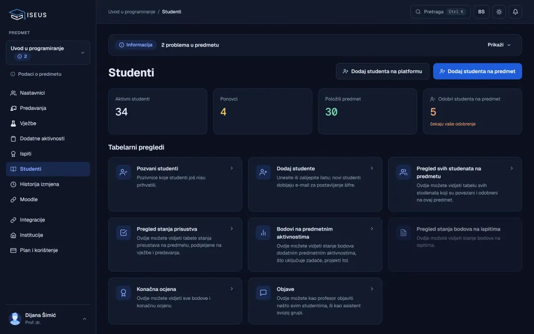
Task: Click the Plan i korištenje card icon
Action: pyautogui.click(x=13, y=250)
